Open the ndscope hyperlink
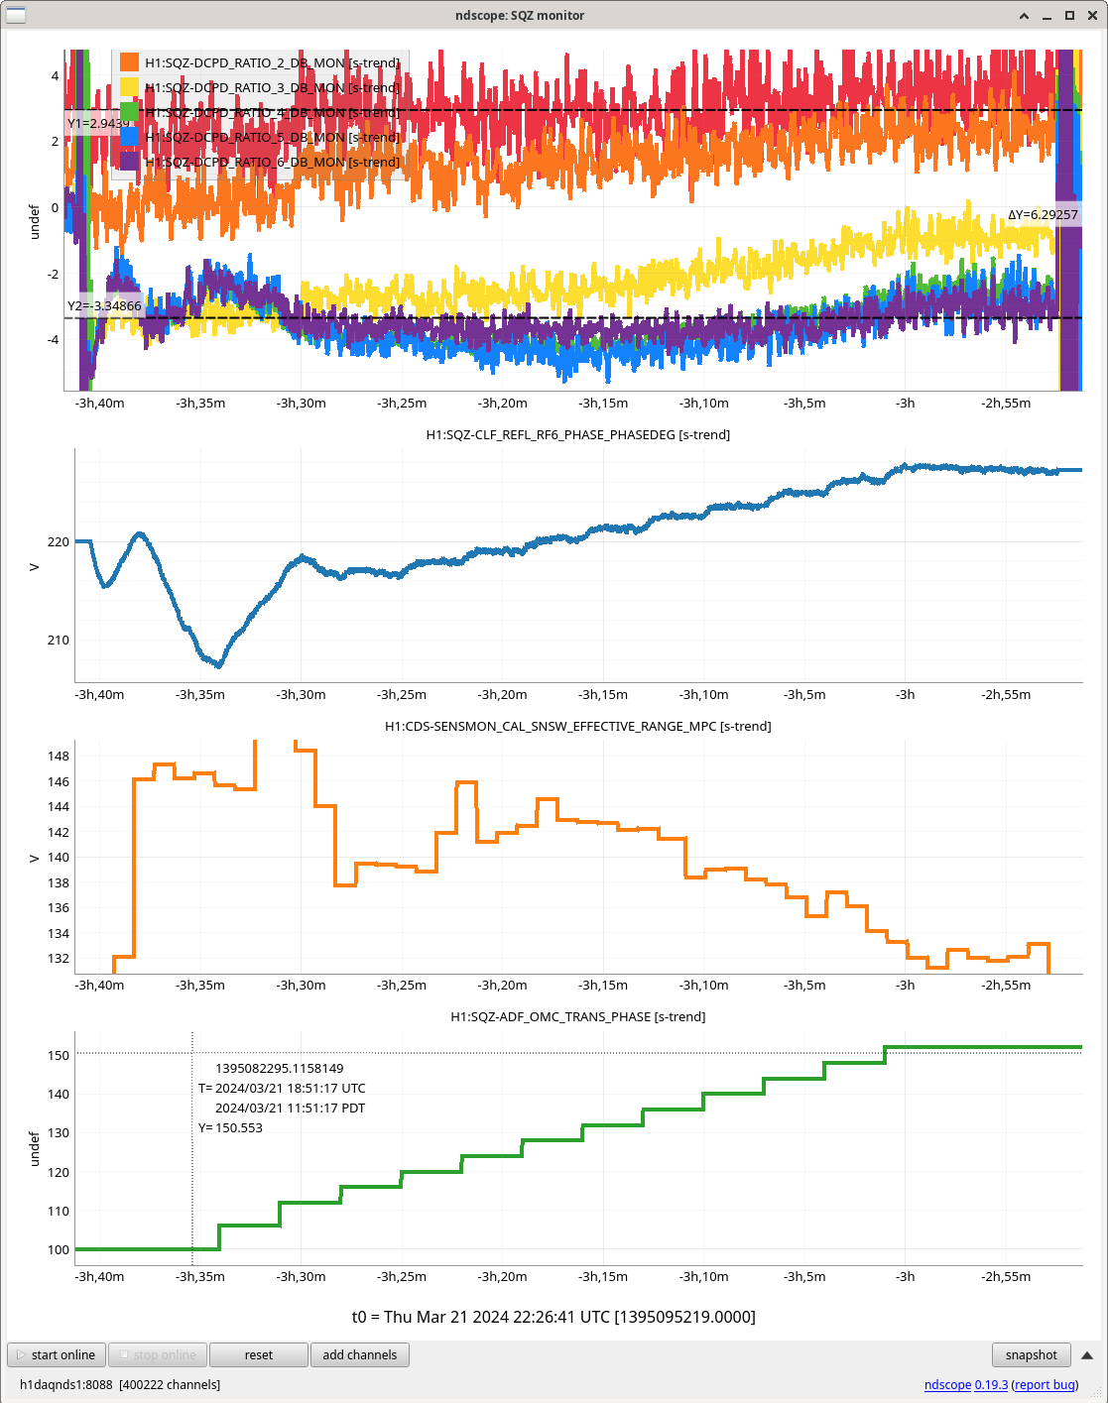1108x1403 pixels. [x=947, y=1384]
